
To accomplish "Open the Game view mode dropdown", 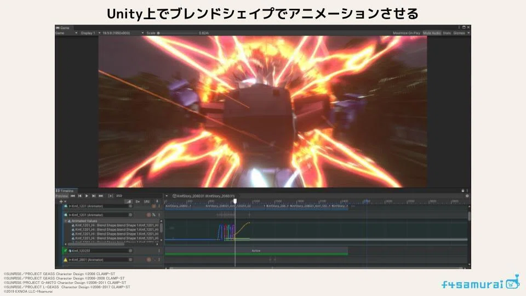I will click(66, 33).
